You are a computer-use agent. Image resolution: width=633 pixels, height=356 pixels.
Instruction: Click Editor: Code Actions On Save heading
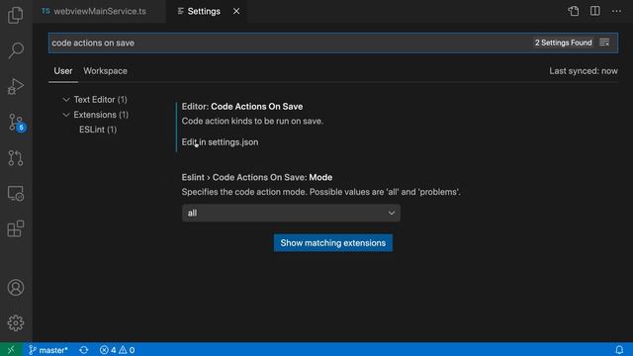coord(242,107)
